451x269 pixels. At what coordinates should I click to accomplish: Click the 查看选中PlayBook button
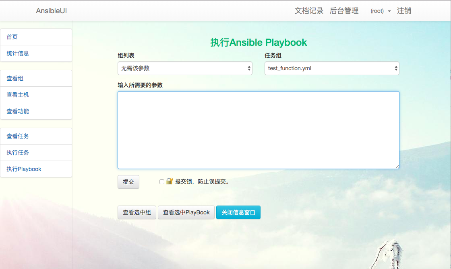[186, 212]
